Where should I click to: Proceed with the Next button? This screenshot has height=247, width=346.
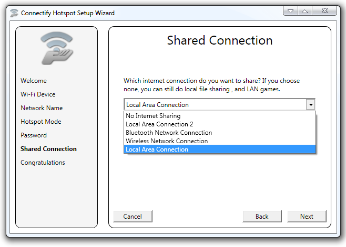307,217
